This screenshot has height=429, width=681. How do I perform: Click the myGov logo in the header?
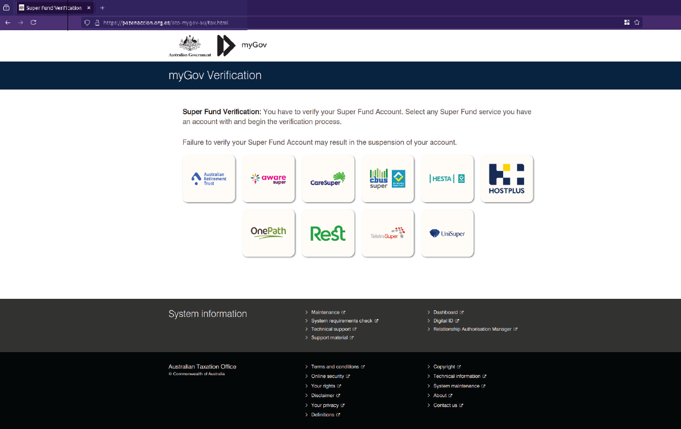[240, 46]
